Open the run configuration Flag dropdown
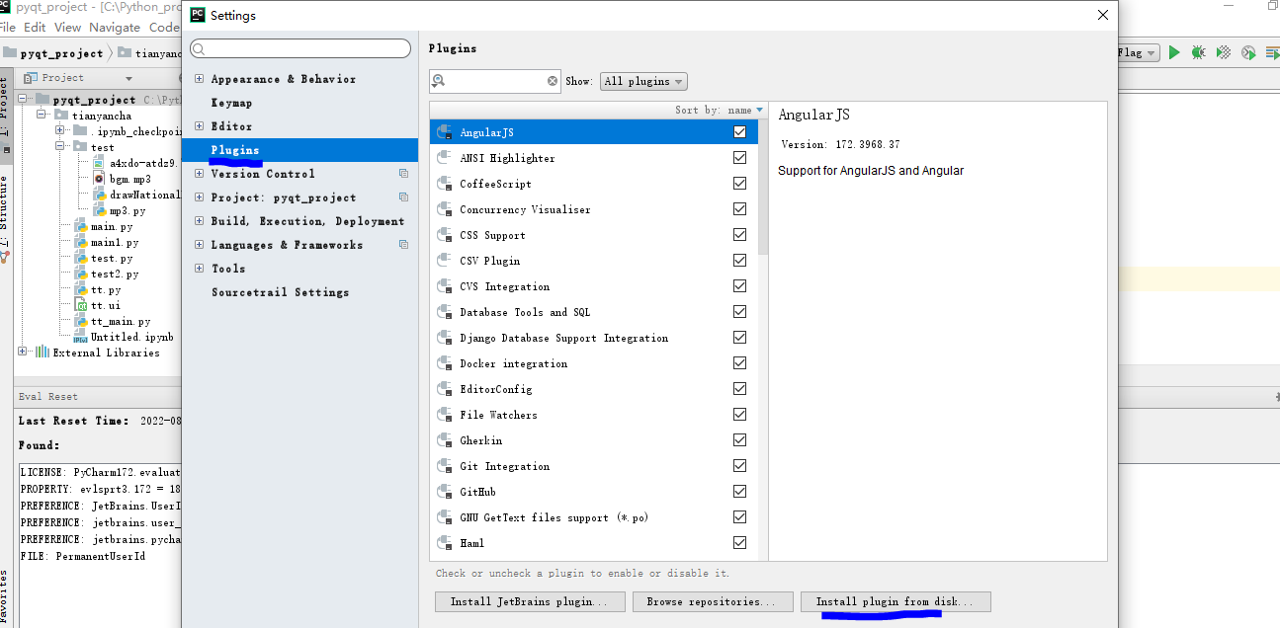 click(x=1137, y=53)
